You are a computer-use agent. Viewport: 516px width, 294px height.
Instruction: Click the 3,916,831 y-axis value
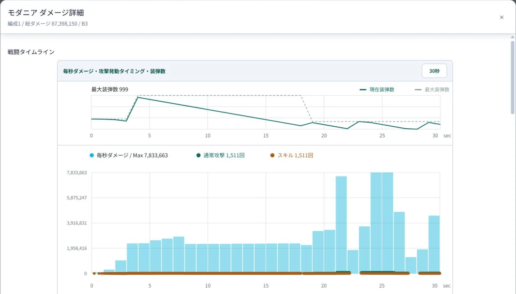click(77, 223)
